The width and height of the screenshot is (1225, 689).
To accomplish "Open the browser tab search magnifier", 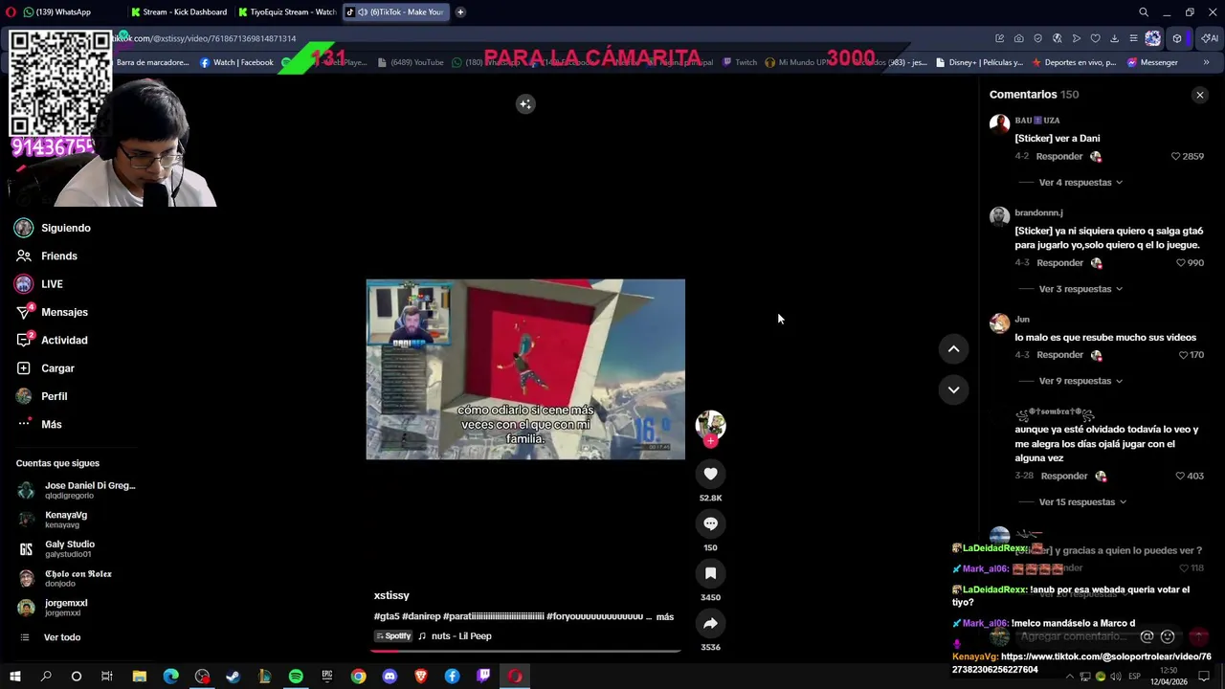I will pyautogui.click(x=1144, y=11).
